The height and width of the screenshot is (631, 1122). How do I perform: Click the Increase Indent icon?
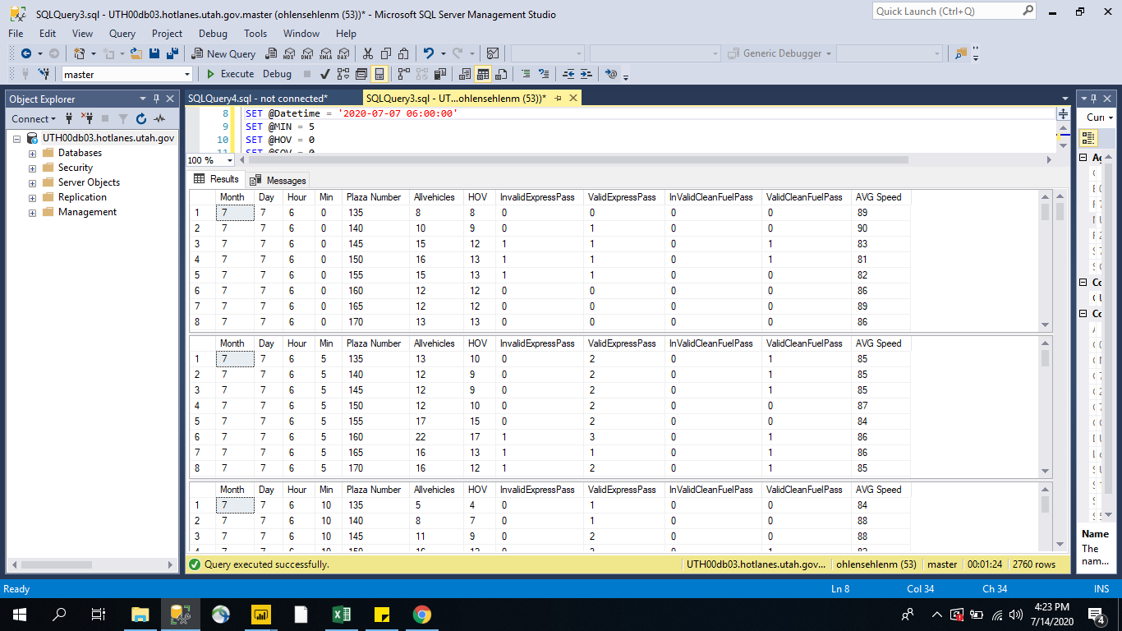586,74
